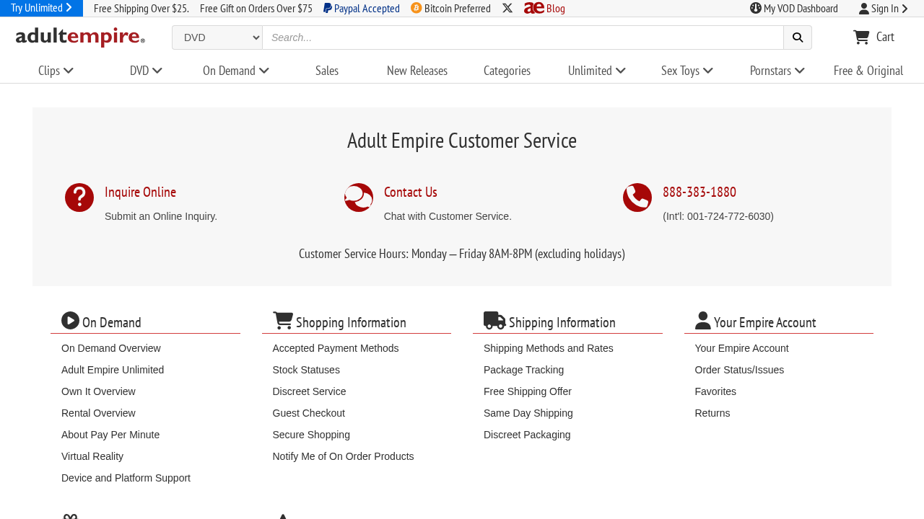Expand the Sex Toys menu
The height and width of the screenshot is (519, 924).
[x=687, y=71]
